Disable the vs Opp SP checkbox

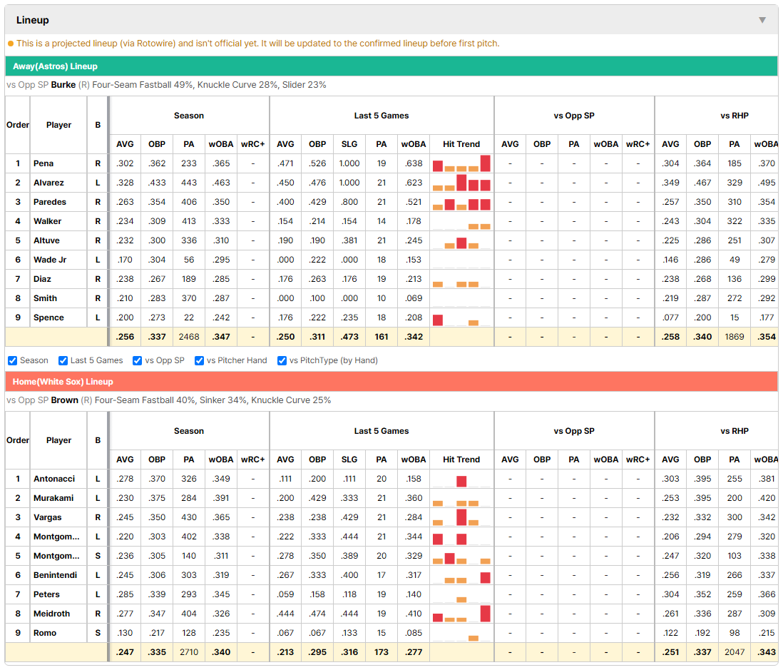(138, 361)
